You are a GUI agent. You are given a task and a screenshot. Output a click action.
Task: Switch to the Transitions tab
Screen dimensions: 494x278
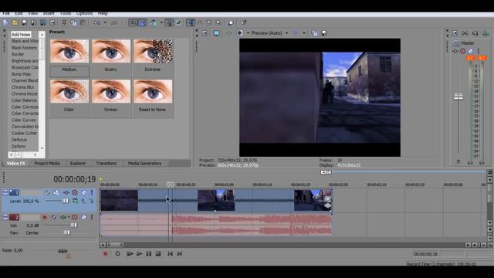pyautogui.click(x=107, y=163)
